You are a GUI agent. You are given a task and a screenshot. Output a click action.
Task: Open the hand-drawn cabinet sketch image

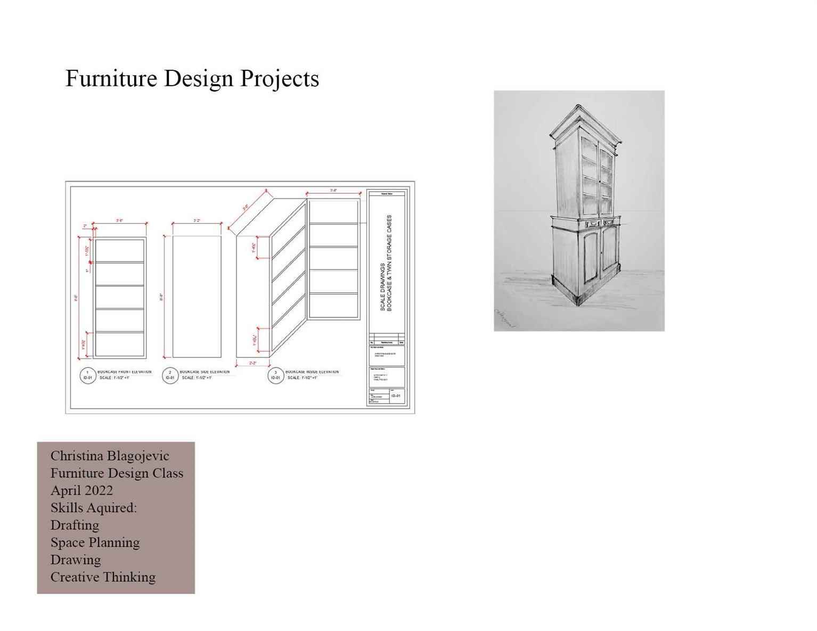(579, 211)
